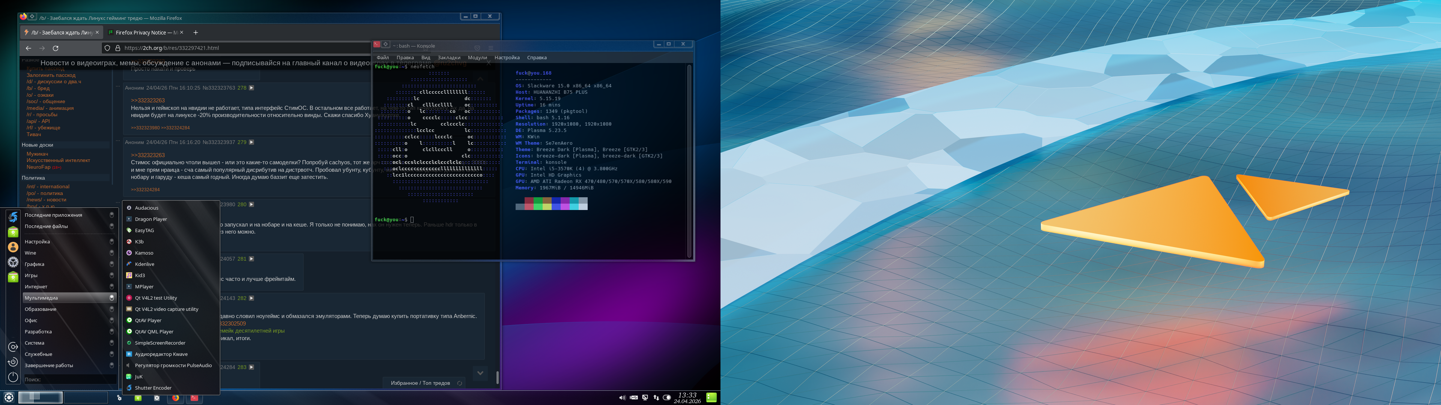Open the Kid3 tag editor
Viewport: 1441px width, 405px height.
click(x=171, y=275)
